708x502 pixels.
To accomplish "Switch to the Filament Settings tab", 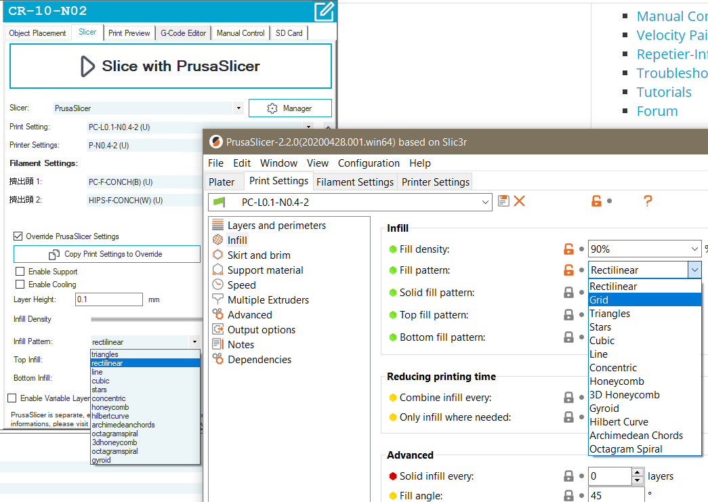I will pos(355,182).
